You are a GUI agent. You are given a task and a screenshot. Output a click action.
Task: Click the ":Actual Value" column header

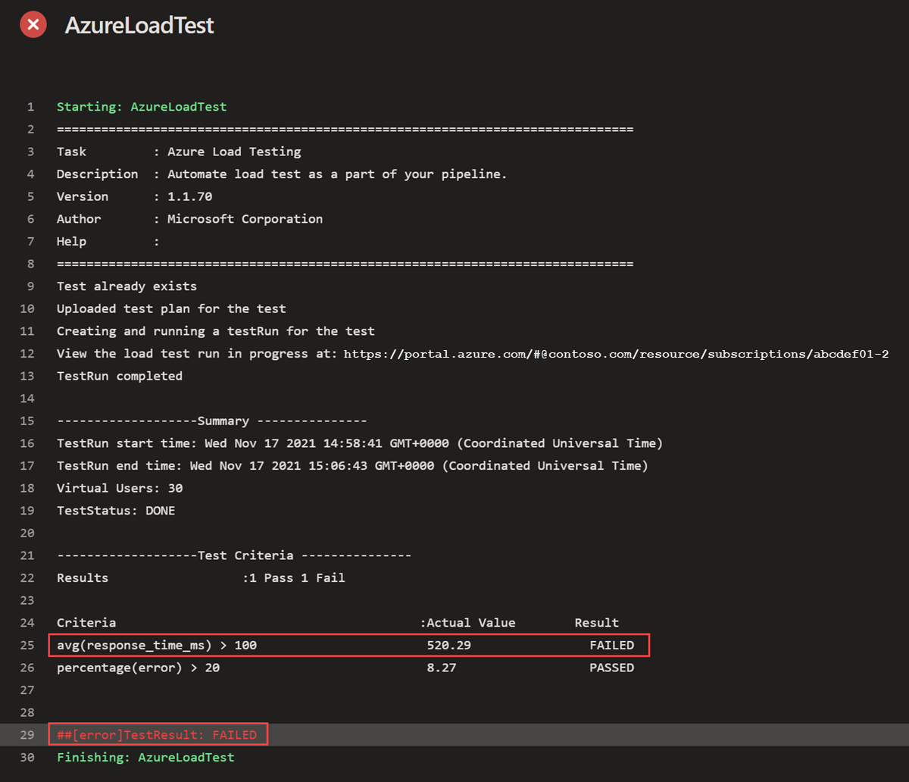tap(467, 623)
